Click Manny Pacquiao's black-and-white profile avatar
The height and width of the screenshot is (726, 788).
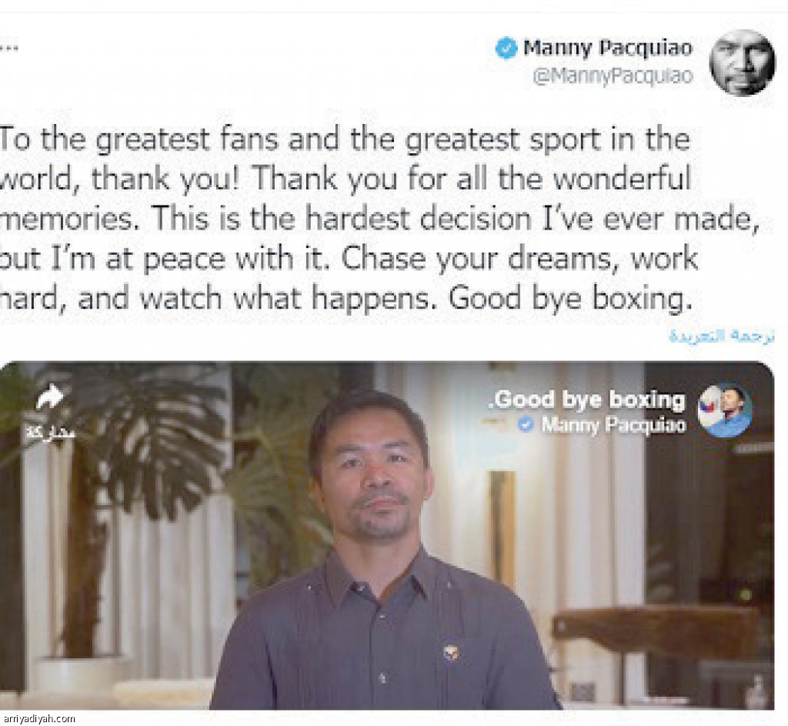click(x=742, y=62)
